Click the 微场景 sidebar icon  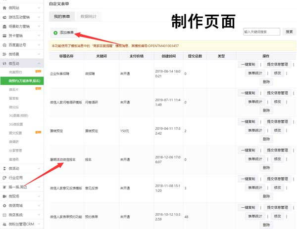click(4, 54)
